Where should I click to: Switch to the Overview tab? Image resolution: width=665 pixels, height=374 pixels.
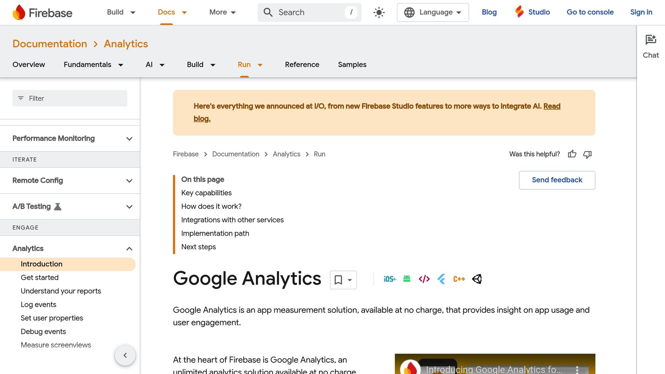coord(29,65)
